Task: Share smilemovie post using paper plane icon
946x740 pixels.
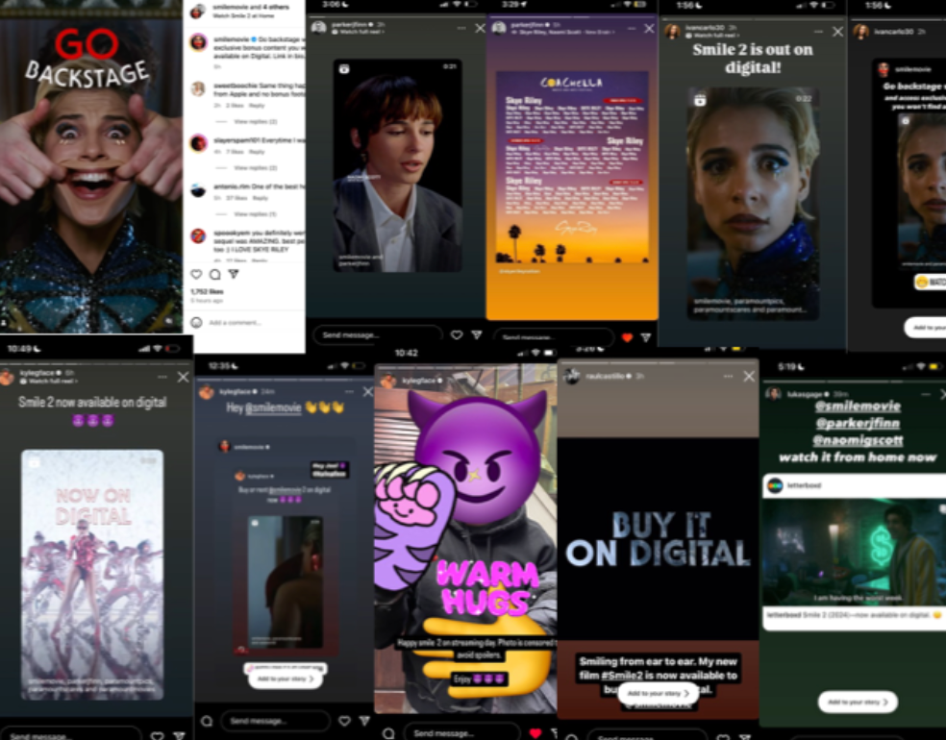Action: [x=234, y=275]
